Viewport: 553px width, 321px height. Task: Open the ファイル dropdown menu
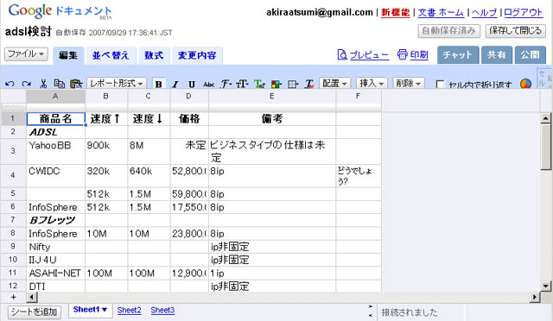(26, 53)
